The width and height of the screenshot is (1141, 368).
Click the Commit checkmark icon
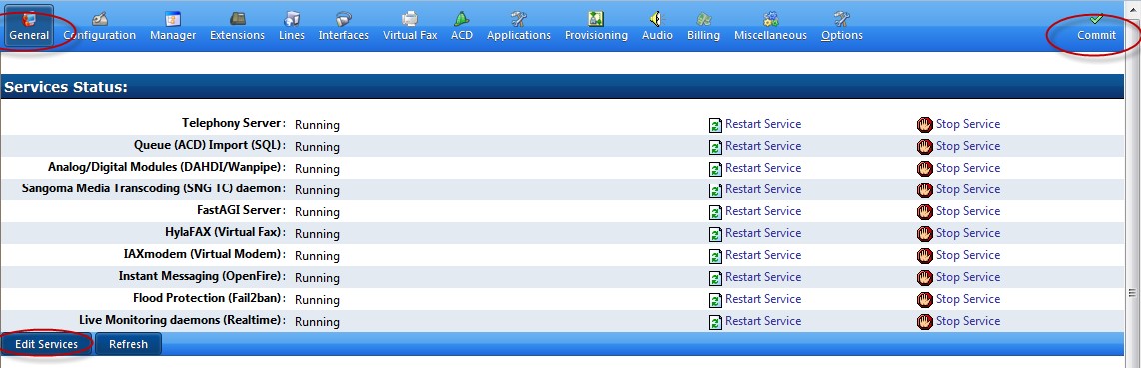[1096, 18]
